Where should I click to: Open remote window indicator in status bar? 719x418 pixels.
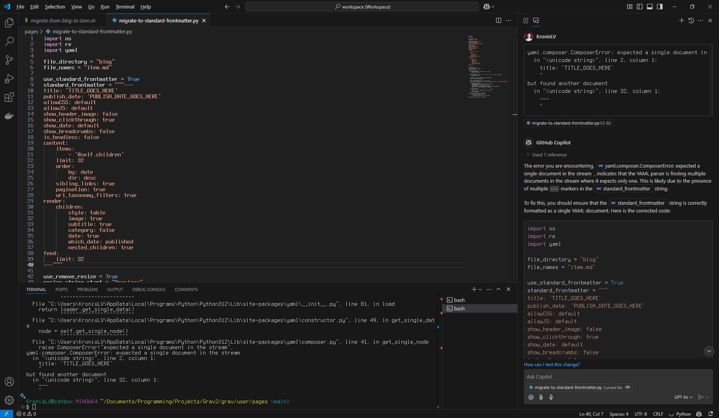7,414
